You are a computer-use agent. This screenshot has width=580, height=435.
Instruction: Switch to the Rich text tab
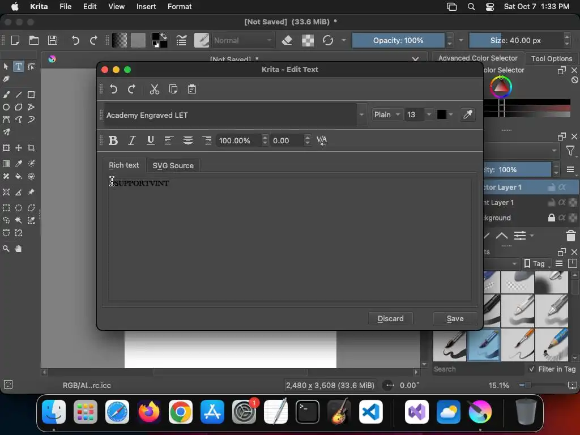pos(124,165)
